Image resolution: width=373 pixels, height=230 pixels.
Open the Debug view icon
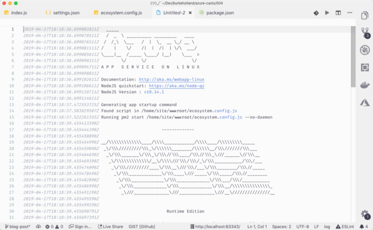click(365, 50)
